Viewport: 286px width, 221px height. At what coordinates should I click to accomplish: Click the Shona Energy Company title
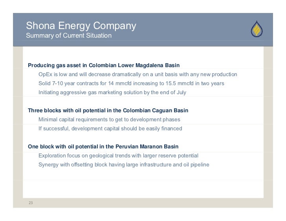click(x=81, y=26)
